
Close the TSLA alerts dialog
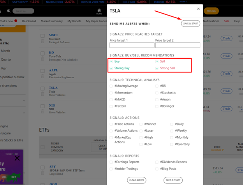(x=198, y=9)
